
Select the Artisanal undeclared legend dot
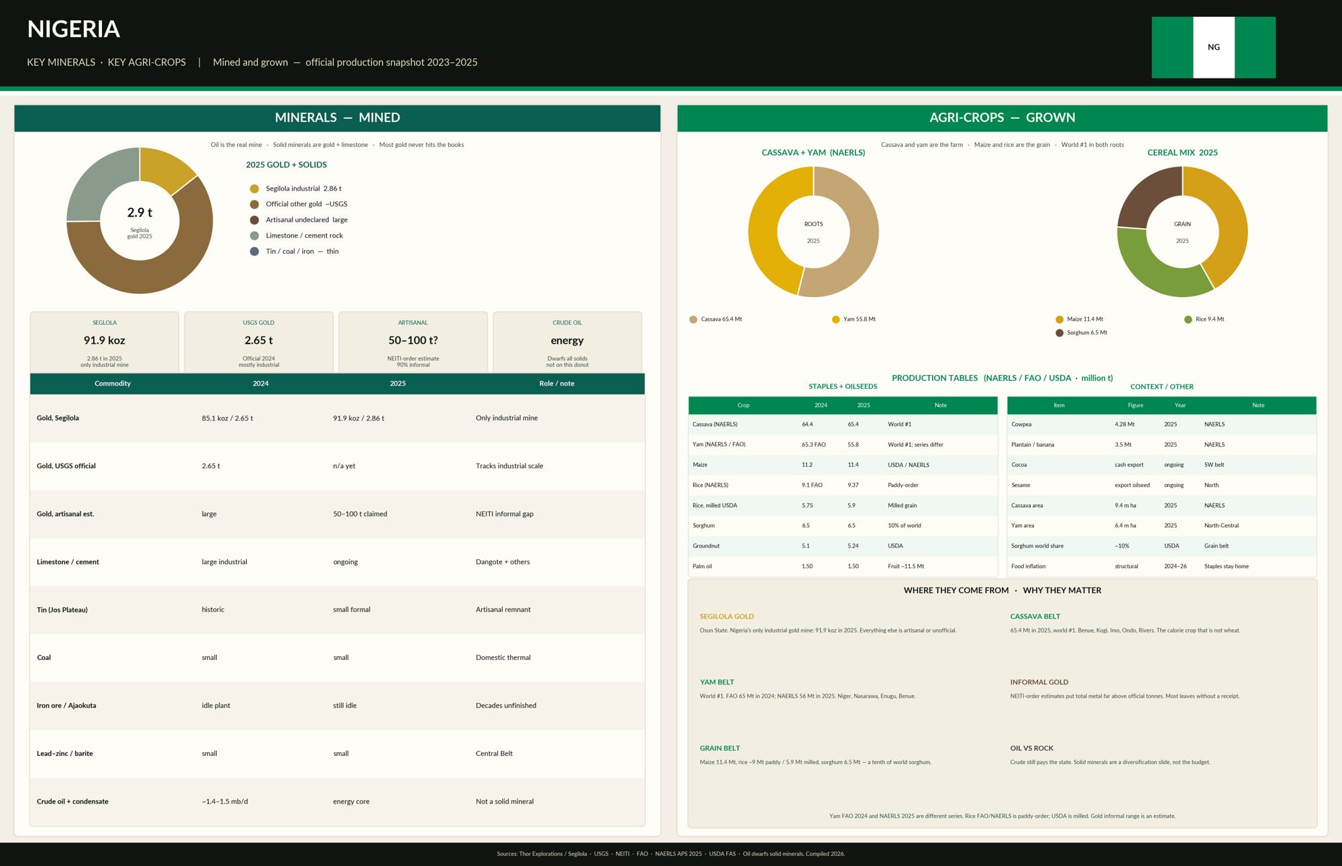pyautogui.click(x=254, y=220)
